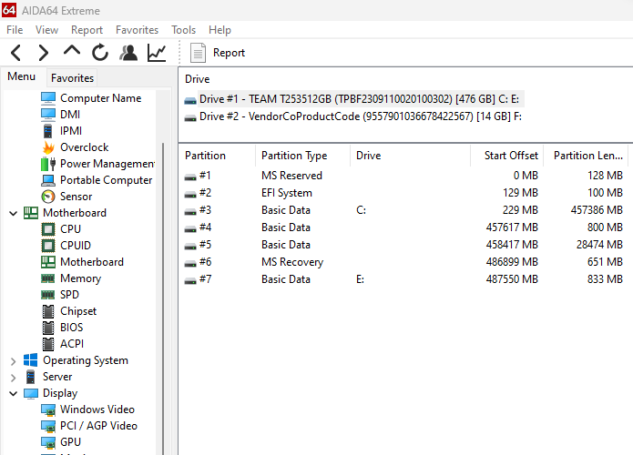This screenshot has height=455, width=633.
Task: Refresh the page with the circular arrow icon
Action: (x=99, y=53)
